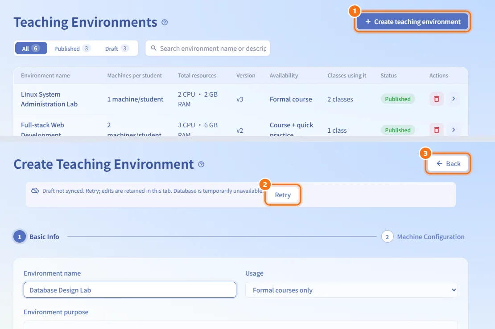Click the Machines per student column header
This screenshot has height=329, width=495.
pos(135,75)
